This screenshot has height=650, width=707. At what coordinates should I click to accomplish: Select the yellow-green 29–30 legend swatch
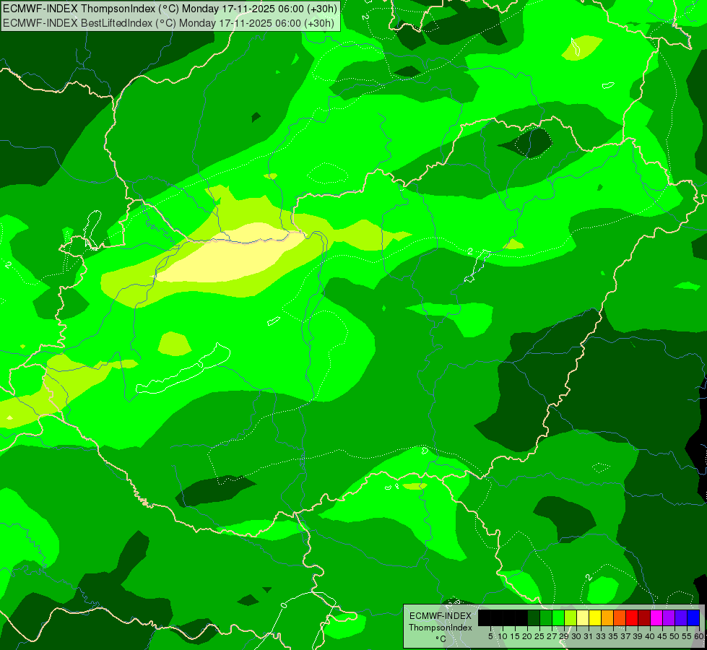pos(570,617)
